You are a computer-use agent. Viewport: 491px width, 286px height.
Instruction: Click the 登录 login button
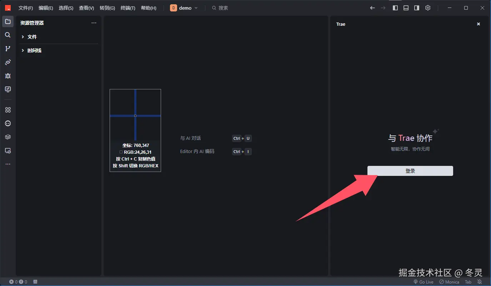pyautogui.click(x=410, y=171)
